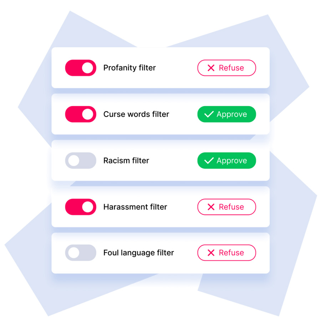This screenshot has height=321, width=321.
Task: Click Refuse button for Foul language filter
Action: click(x=226, y=253)
